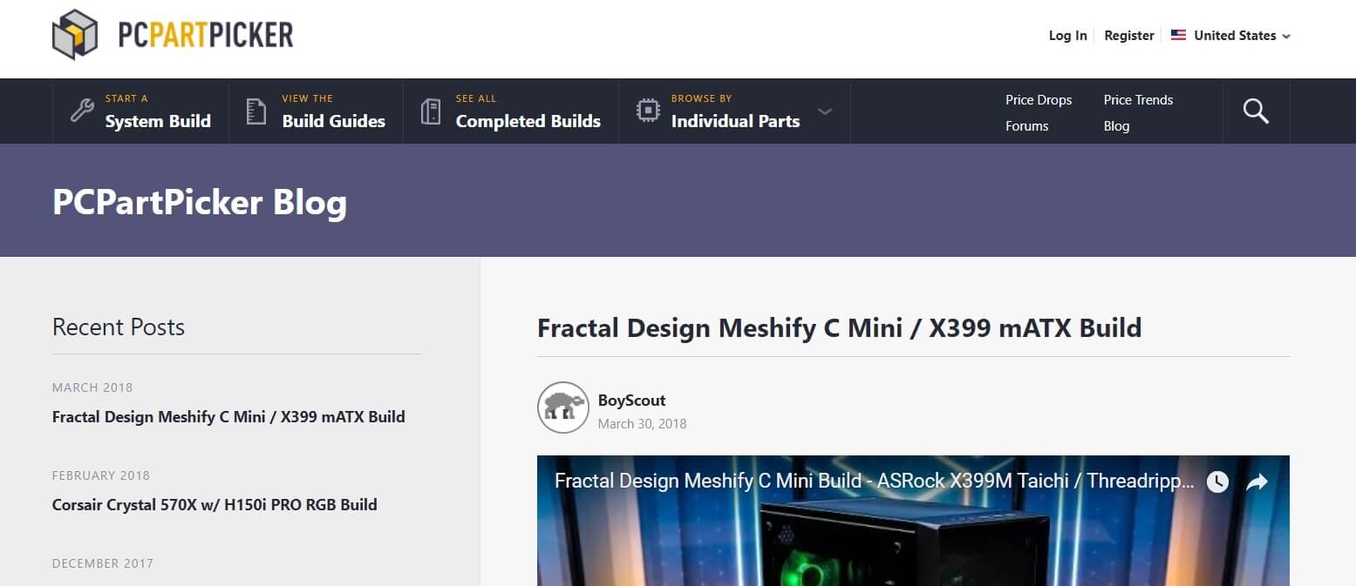Click the Watch Later clock icon on video
This screenshot has width=1356, height=586.
(1217, 482)
